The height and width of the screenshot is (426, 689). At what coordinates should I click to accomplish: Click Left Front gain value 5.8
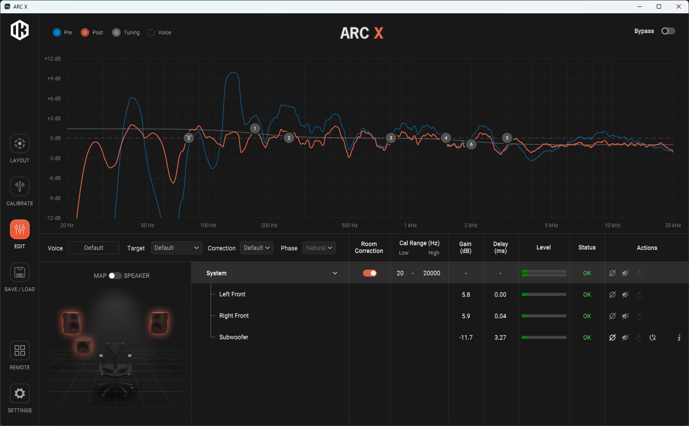click(x=466, y=295)
